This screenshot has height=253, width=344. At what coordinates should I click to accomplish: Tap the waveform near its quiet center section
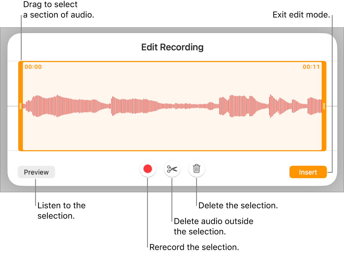click(186, 106)
